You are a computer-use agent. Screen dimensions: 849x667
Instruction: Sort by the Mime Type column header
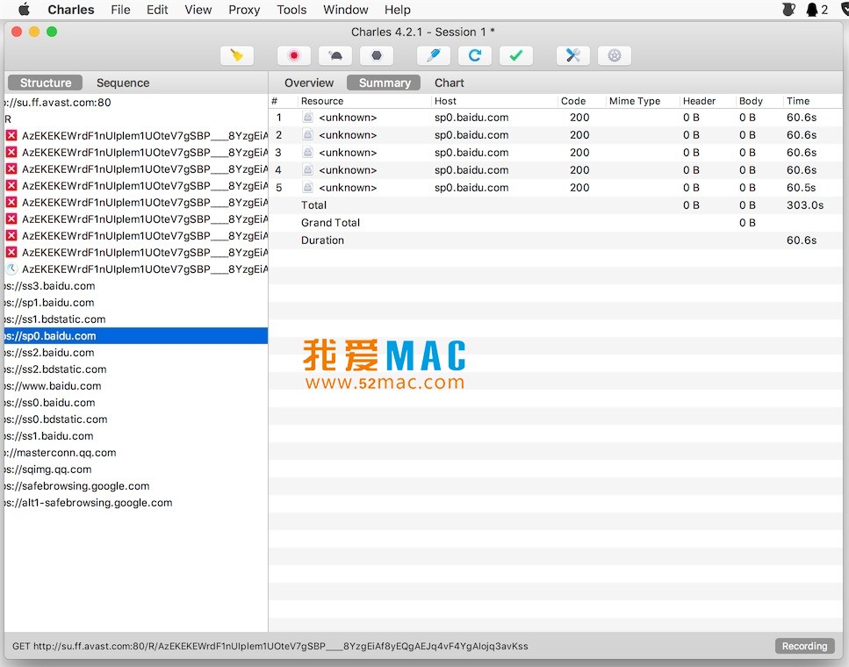tap(635, 101)
